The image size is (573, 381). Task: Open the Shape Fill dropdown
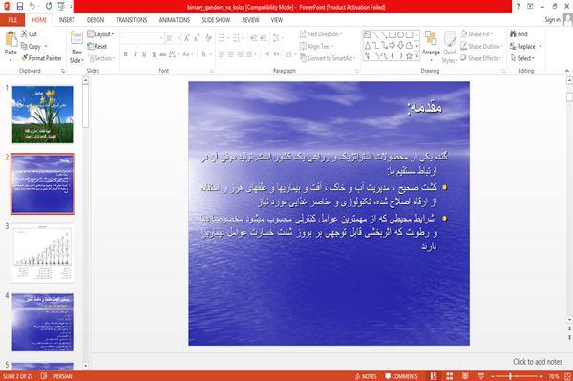pos(477,34)
